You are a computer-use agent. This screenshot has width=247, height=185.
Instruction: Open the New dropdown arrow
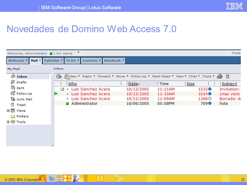coord(79,76)
